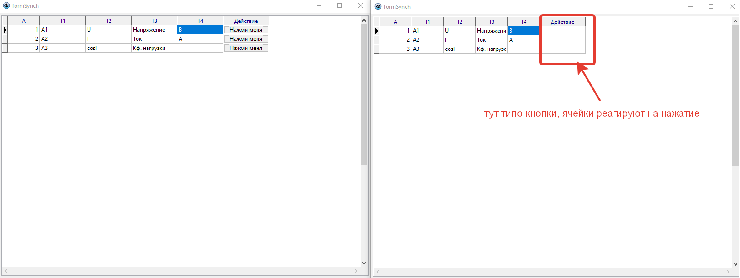Click the T3 column header in right grid

pyautogui.click(x=491, y=22)
